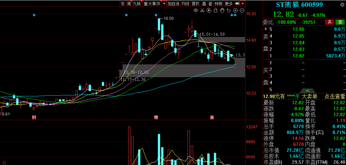Click the sell level 3 price 12.84

coord(299,43)
